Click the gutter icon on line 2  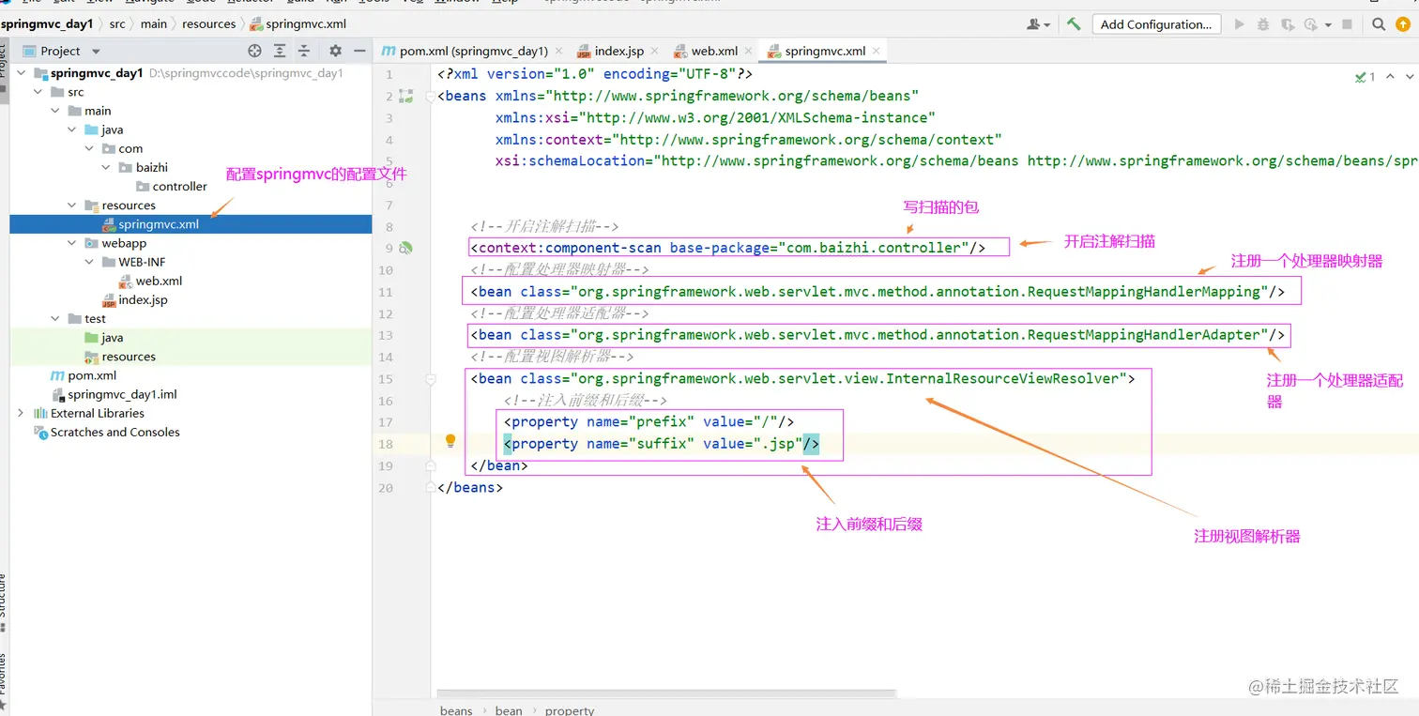tap(406, 96)
